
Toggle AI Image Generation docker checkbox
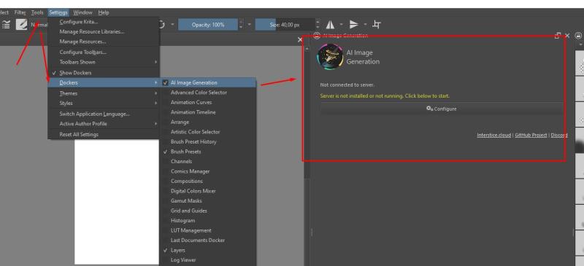click(x=166, y=82)
